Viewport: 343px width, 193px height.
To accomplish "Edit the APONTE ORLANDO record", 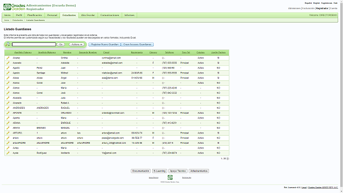I will point(8,113).
